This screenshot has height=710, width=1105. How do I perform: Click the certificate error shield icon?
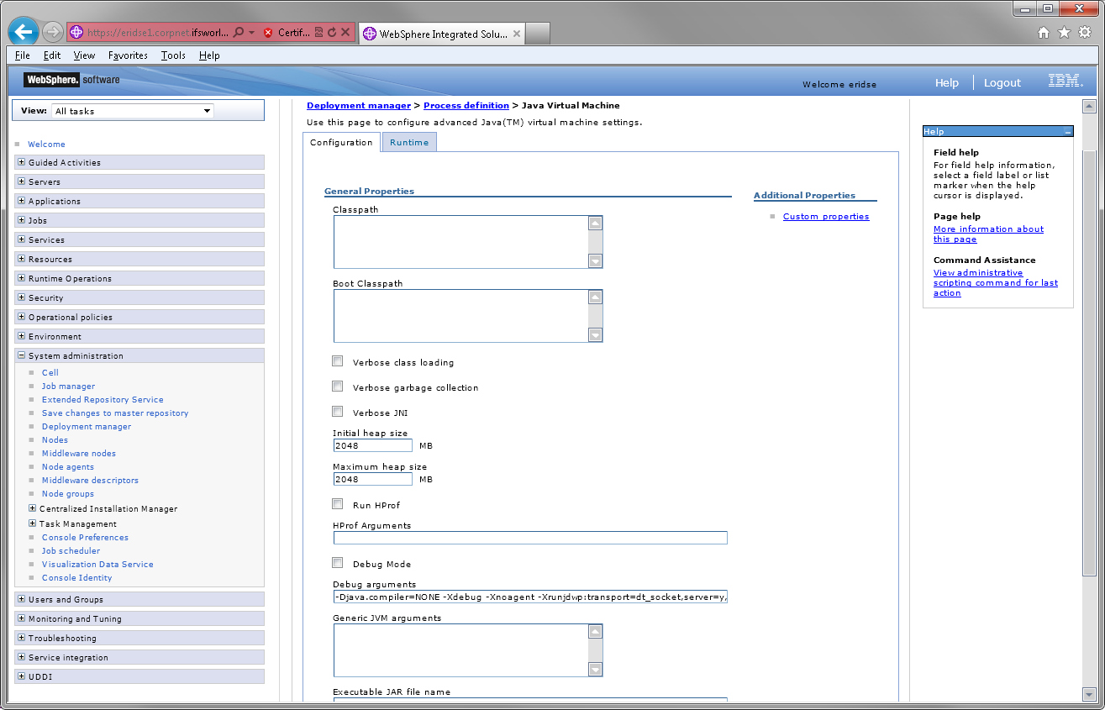(x=268, y=33)
